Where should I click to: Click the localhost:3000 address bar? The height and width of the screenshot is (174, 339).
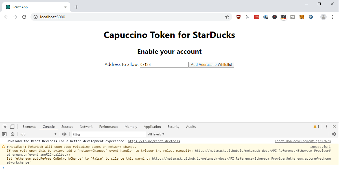[x=131, y=17]
